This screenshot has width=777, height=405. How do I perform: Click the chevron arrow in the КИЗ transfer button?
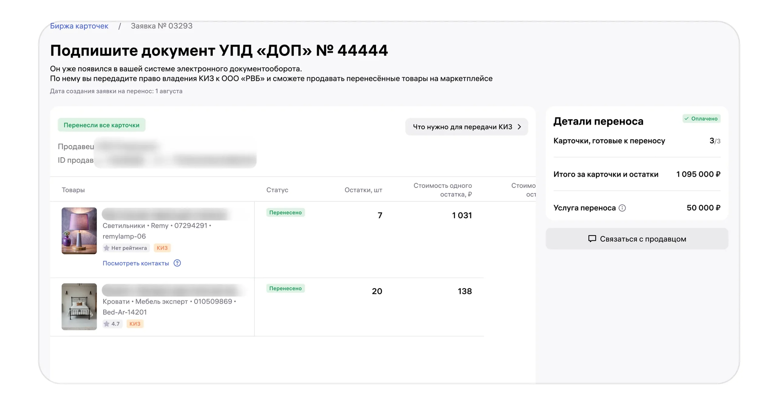coord(519,127)
